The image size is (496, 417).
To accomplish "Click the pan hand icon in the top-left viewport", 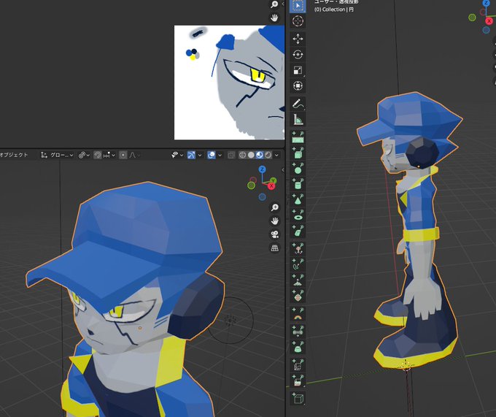I will [x=274, y=18].
